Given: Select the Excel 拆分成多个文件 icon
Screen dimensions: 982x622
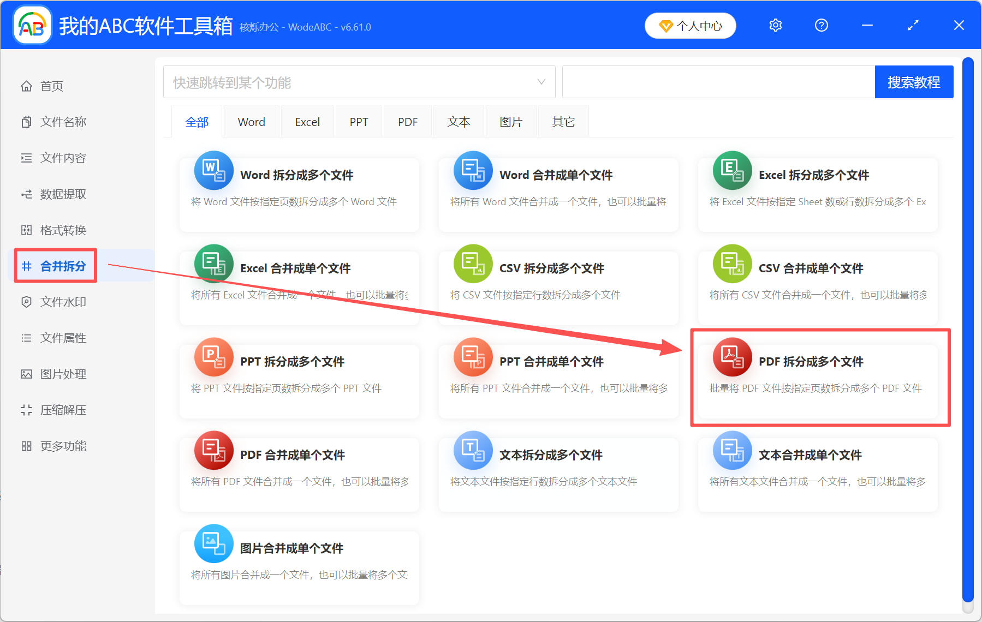Looking at the screenshot, I should click(731, 170).
